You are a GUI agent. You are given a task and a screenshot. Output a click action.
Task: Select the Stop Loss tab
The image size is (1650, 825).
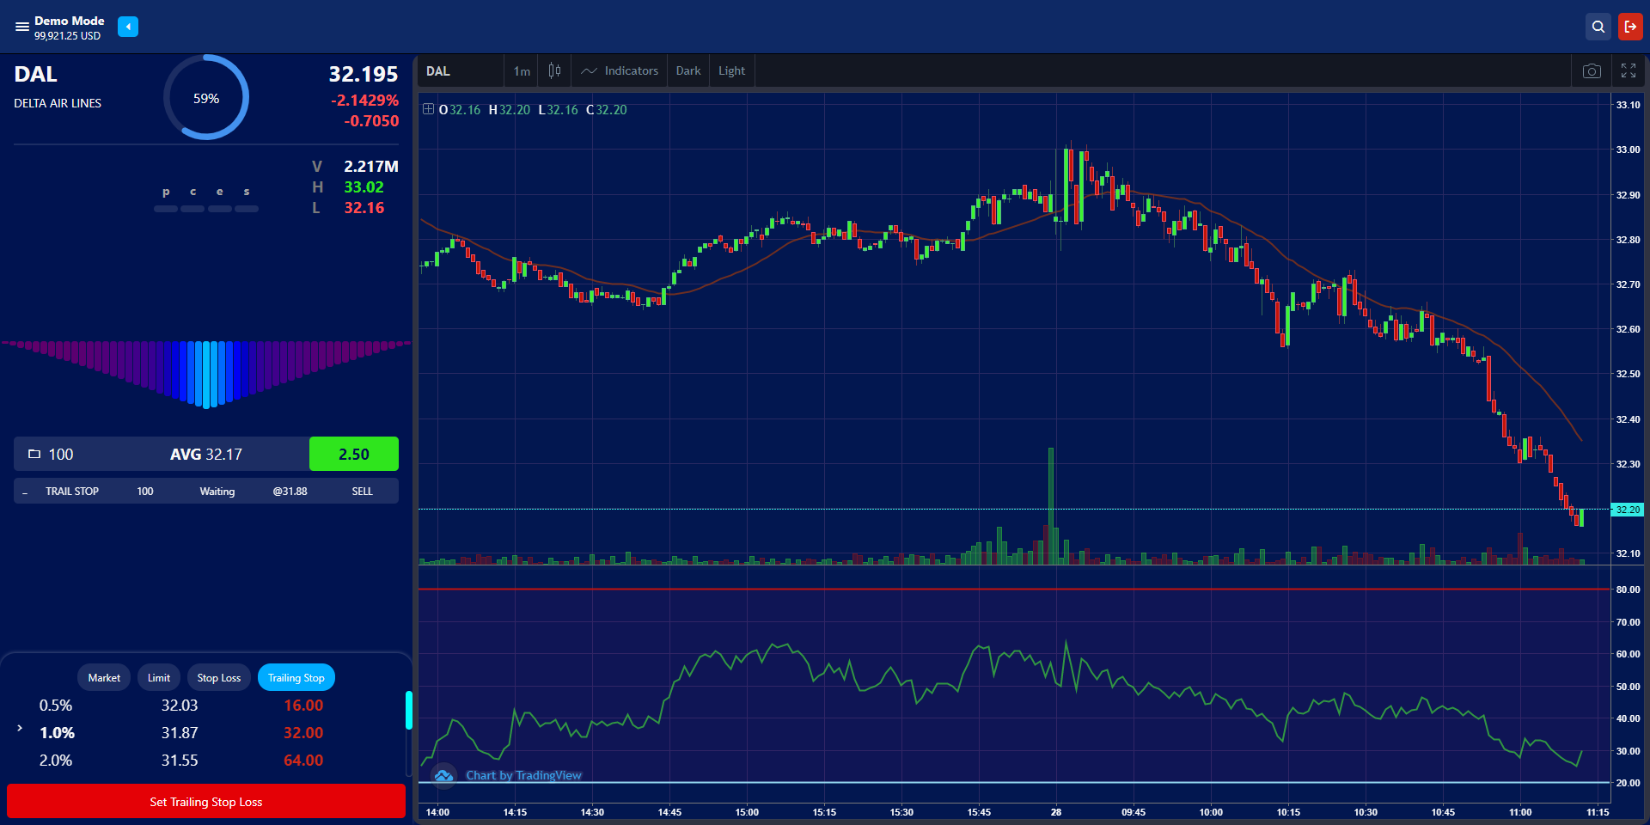[219, 678]
